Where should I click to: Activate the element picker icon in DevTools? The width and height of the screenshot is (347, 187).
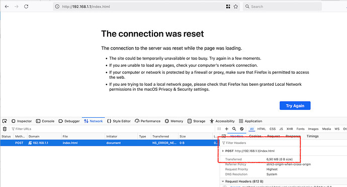coord(5,121)
